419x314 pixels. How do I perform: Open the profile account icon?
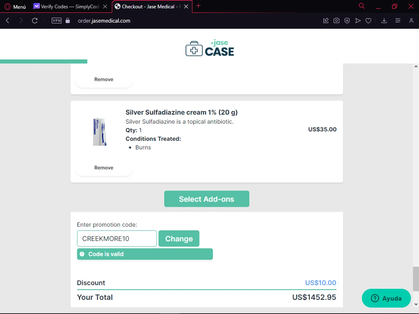411,20
